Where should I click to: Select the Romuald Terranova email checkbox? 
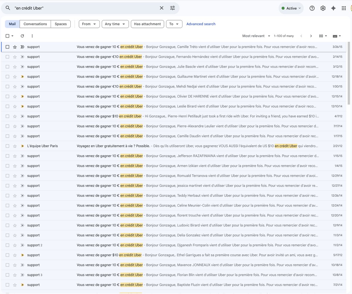[7, 176]
